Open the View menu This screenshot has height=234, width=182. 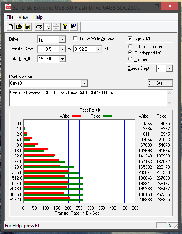pos(23,17)
